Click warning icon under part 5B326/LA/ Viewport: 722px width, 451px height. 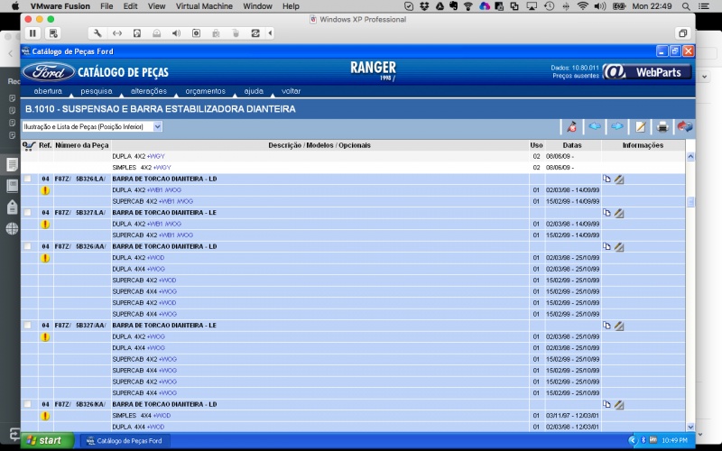coord(44,190)
